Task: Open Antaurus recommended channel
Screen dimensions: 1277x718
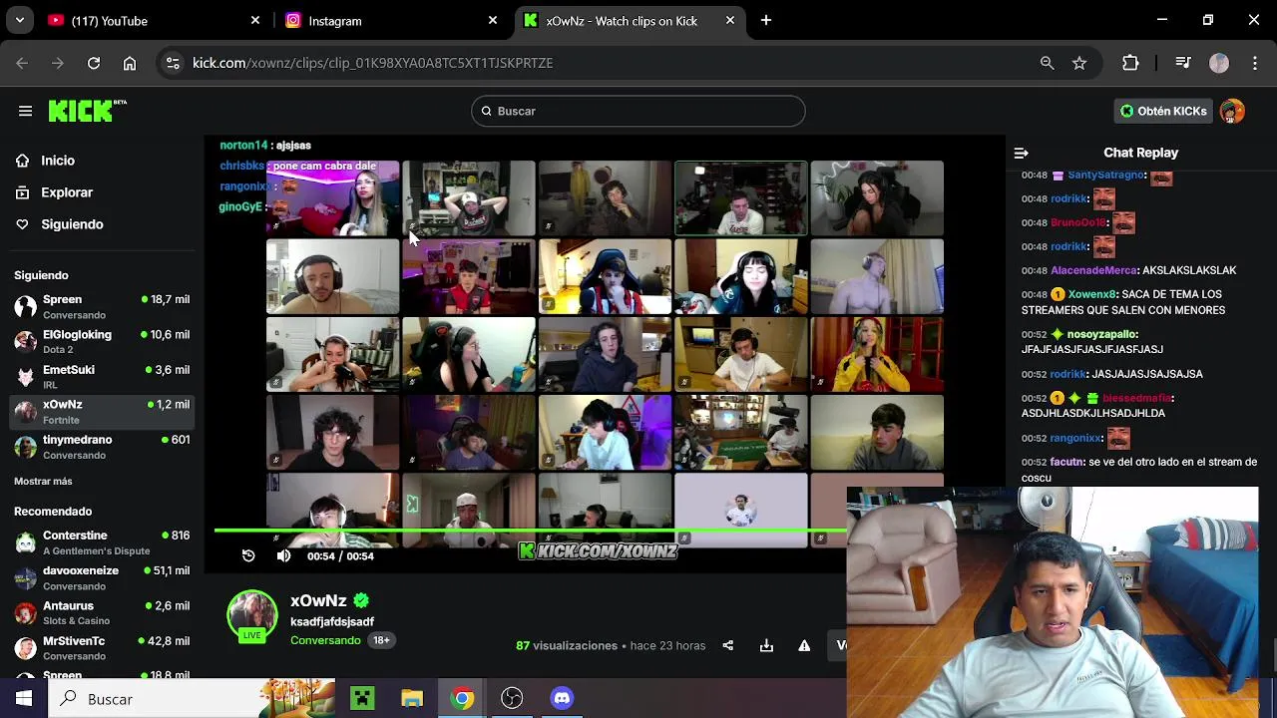Action: 102,613
